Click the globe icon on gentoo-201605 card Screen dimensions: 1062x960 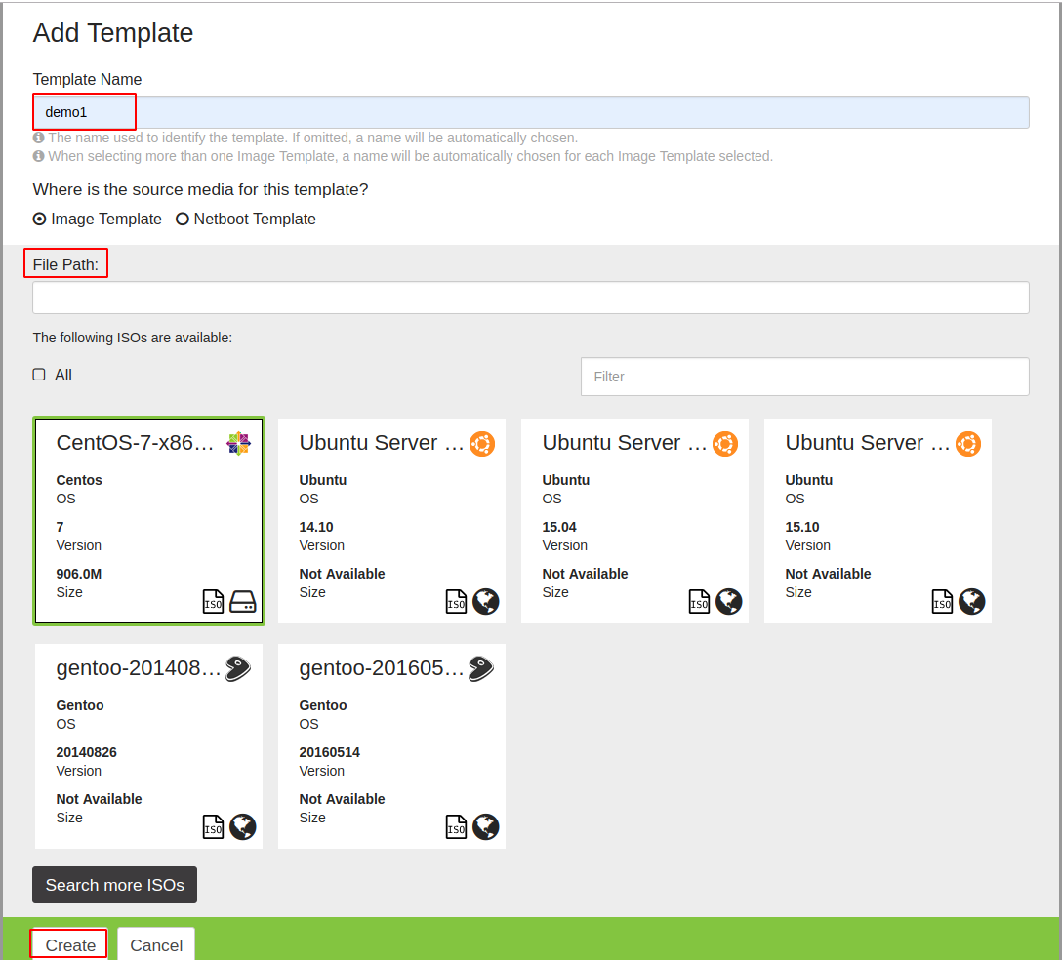click(x=486, y=826)
